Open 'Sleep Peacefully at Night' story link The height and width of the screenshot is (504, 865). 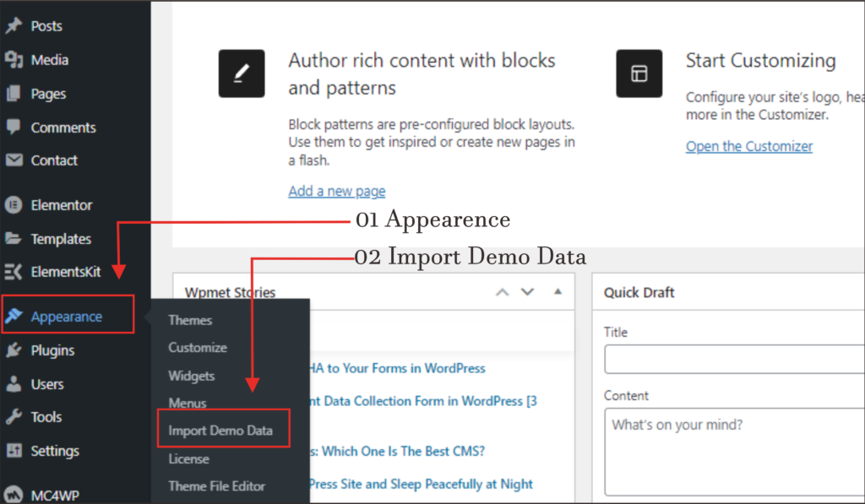tap(421, 484)
